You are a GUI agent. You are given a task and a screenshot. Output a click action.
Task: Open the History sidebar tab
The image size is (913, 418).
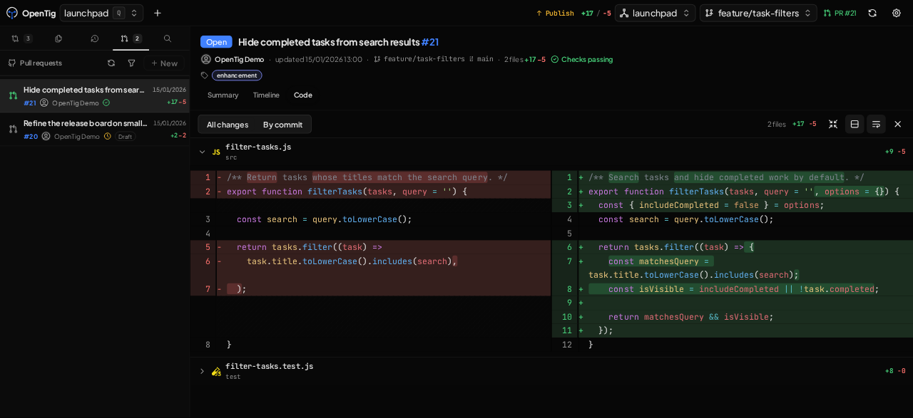[x=95, y=38]
